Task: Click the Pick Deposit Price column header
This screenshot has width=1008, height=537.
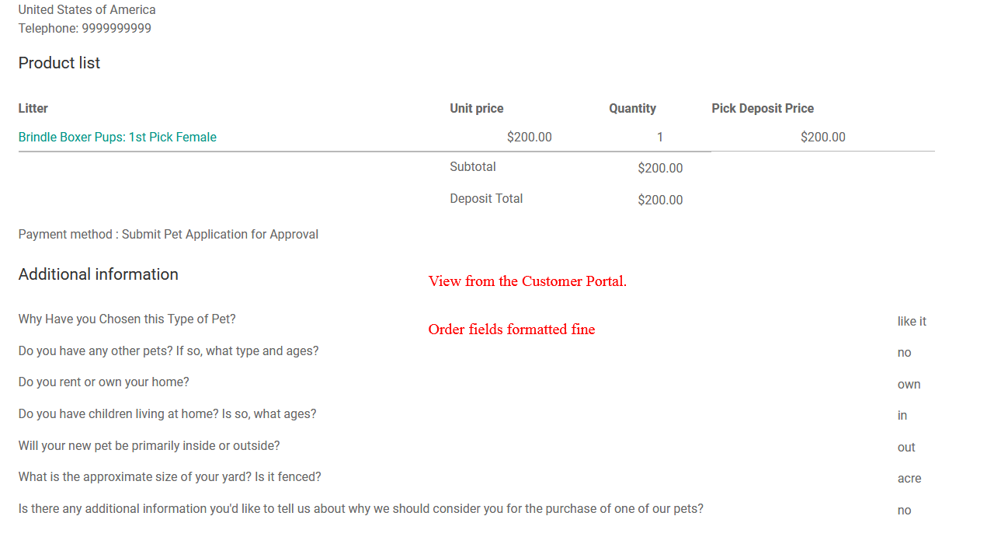Action: (x=763, y=108)
